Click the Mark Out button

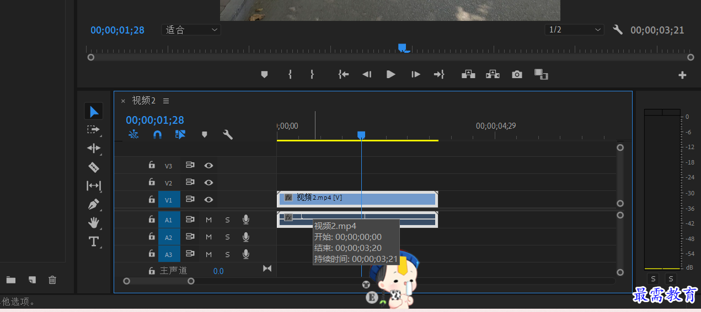pos(312,74)
